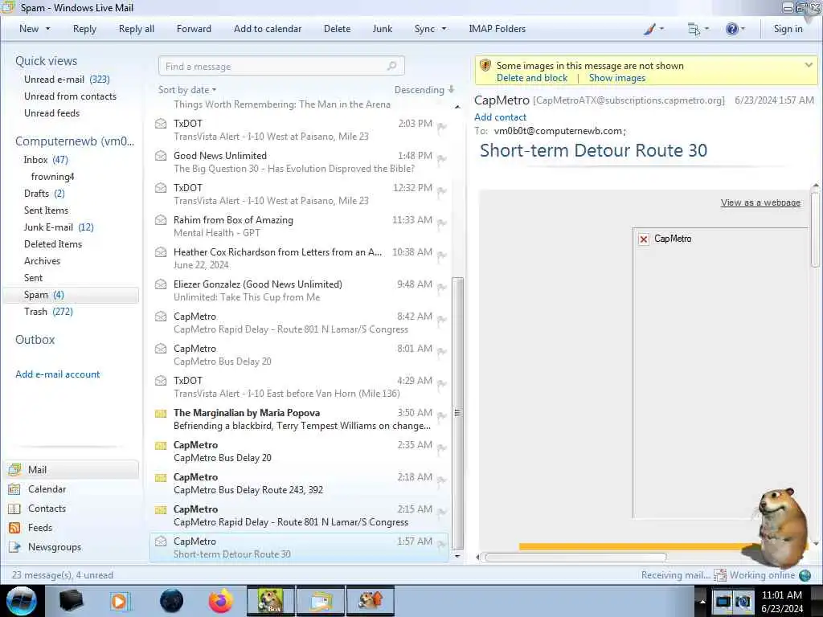Image resolution: width=823 pixels, height=617 pixels.
Task: Open IMAP Folders
Action: tap(497, 29)
